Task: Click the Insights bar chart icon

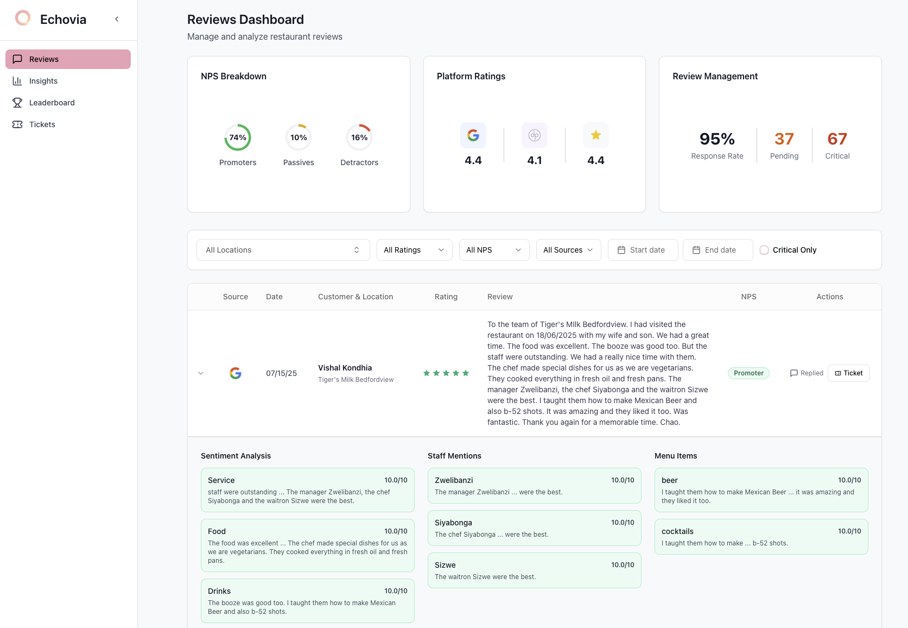Action: coord(17,81)
